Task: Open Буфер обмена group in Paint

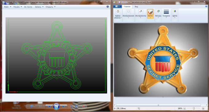Action: (x=118, y=15)
